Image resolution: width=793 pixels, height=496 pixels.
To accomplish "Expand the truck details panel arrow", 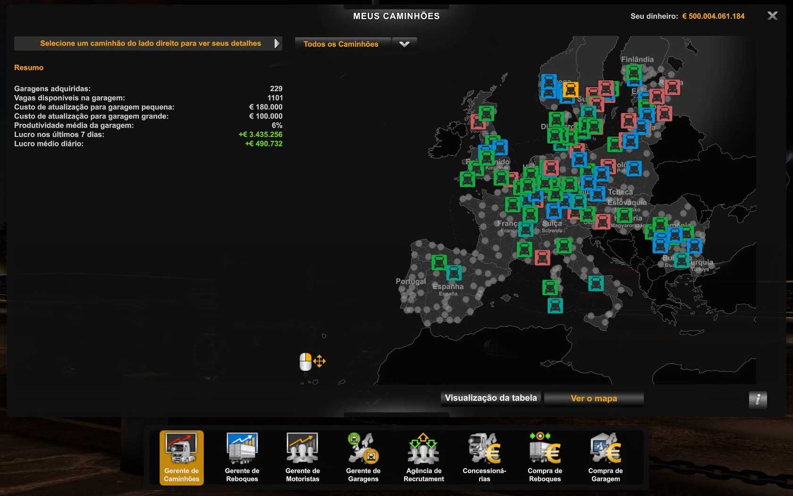I will coord(277,43).
